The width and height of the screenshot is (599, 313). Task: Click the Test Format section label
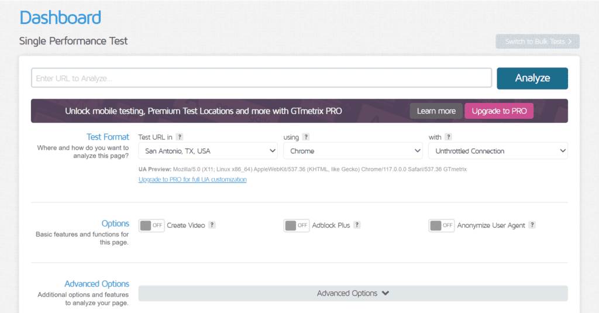(x=108, y=137)
